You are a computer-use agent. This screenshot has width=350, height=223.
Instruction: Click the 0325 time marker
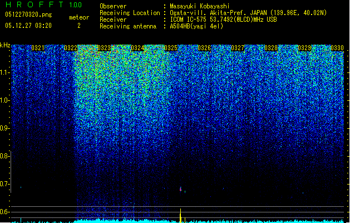[x=171, y=48]
